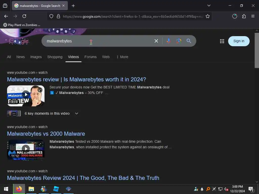This screenshot has height=194, width=259.
Task: Switch to the Forums tab
Action: 91,57
